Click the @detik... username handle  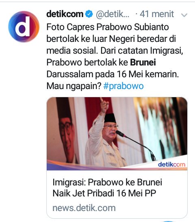[x=113, y=14]
